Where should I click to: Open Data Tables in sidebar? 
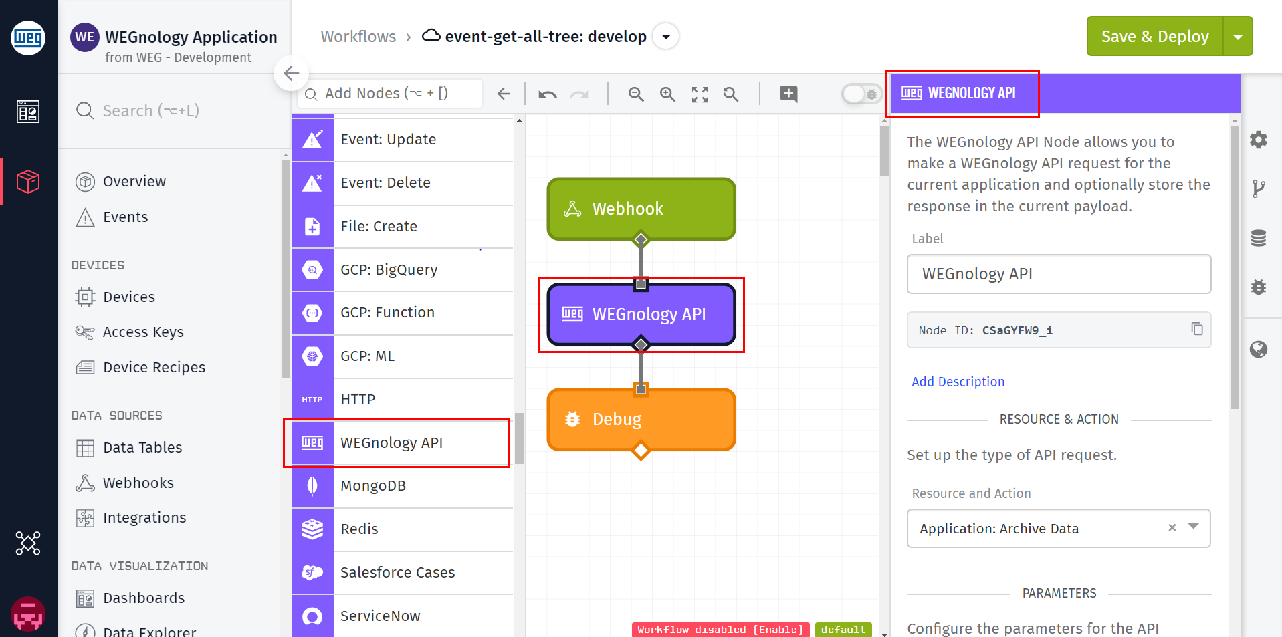[x=142, y=447]
